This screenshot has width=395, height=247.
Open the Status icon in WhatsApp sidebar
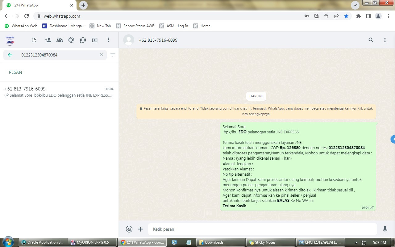(34, 40)
